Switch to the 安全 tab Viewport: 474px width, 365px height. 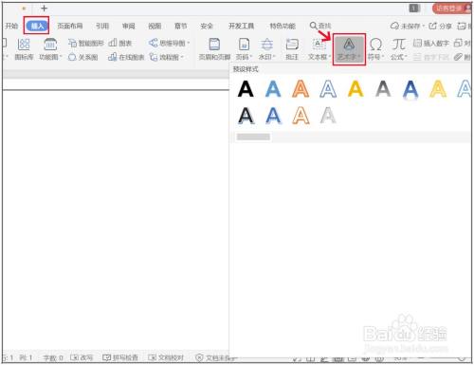tap(207, 26)
